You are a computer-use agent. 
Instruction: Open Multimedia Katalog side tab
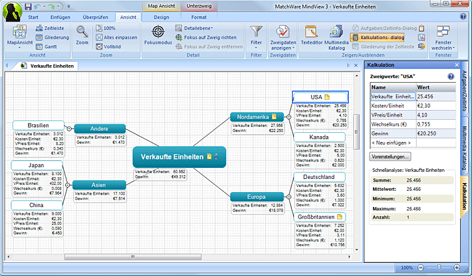[x=464, y=147]
